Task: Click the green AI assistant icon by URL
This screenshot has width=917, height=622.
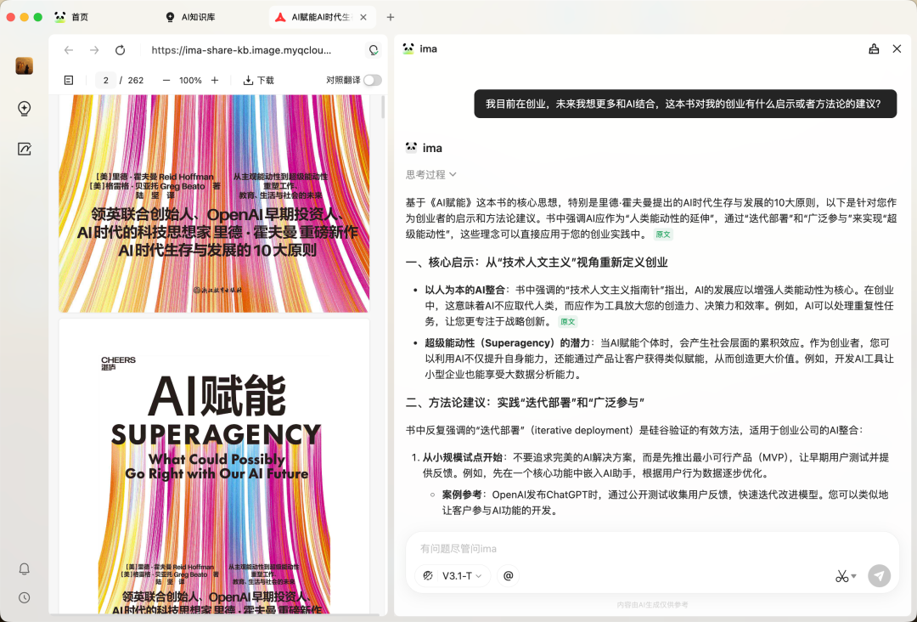Action: click(x=373, y=50)
